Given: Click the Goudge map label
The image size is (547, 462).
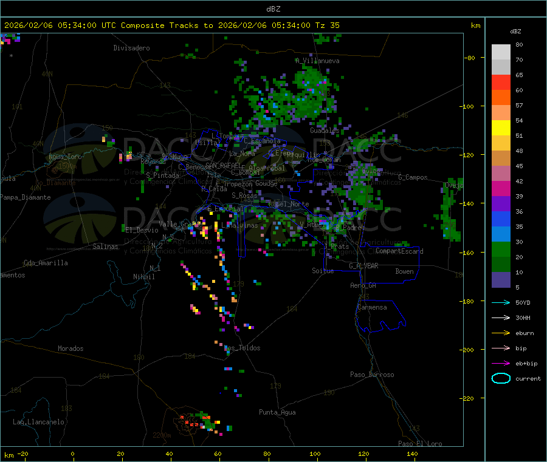Looking at the screenshot, I should point(267,183).
